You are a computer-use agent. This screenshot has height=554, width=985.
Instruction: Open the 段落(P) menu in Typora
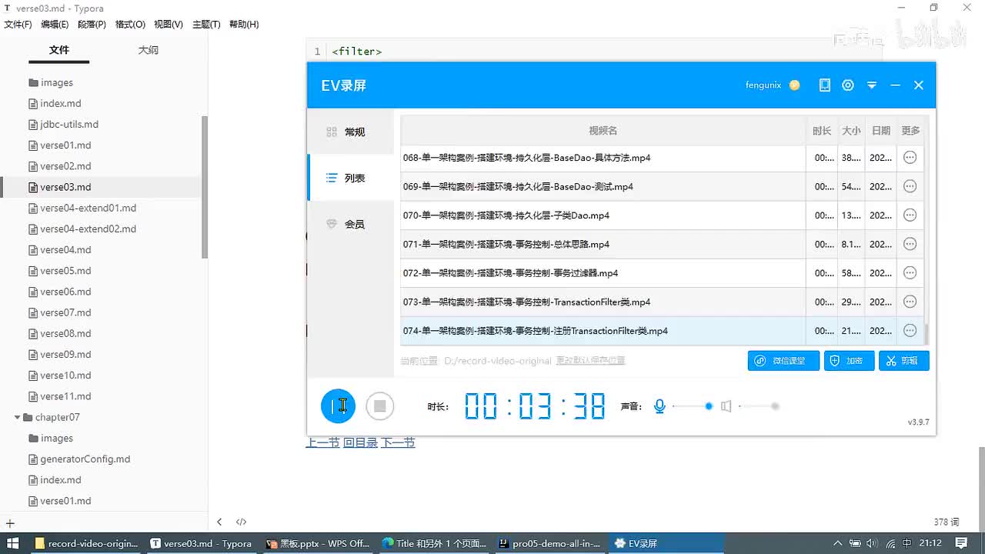coord(92,25)
